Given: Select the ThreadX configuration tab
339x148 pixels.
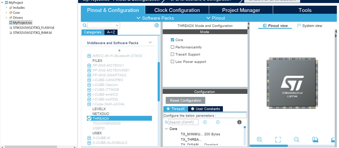Looking at the screenshot, I should point(175,109).
